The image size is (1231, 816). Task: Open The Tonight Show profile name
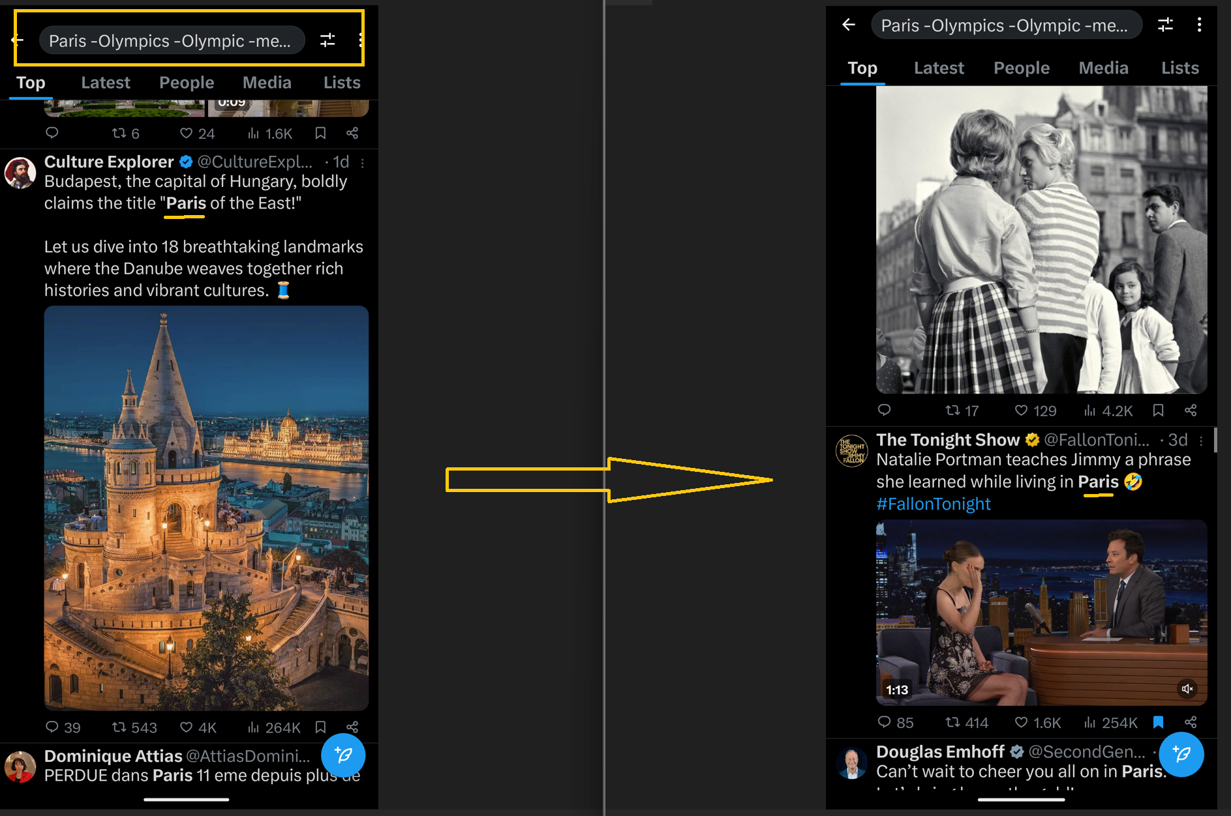[947, 440]
